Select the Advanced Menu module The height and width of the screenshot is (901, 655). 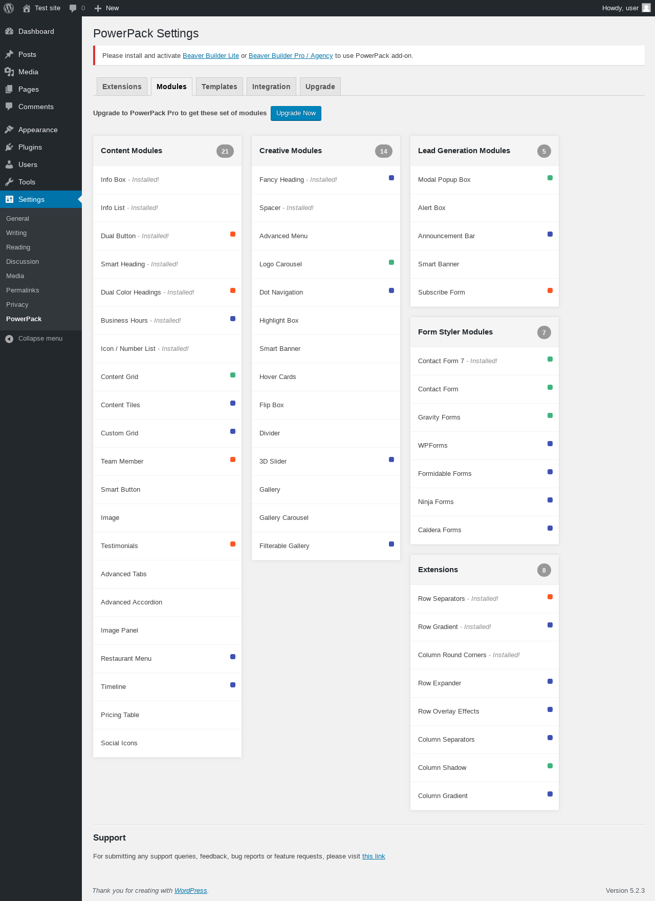(x=326, y=236)
